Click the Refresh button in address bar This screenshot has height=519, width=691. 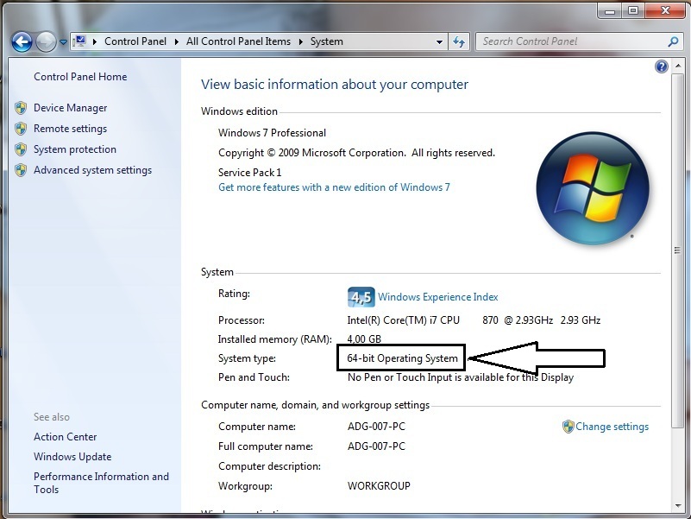[459, 42]
